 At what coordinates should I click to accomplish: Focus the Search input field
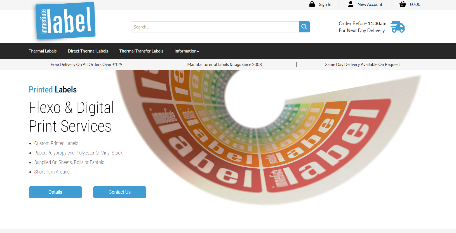point(215,27)
